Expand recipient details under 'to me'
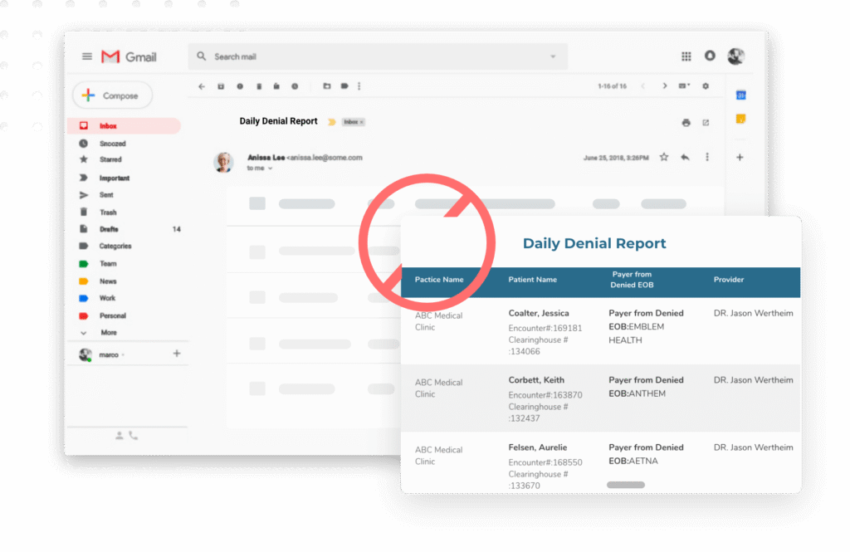 270,169
